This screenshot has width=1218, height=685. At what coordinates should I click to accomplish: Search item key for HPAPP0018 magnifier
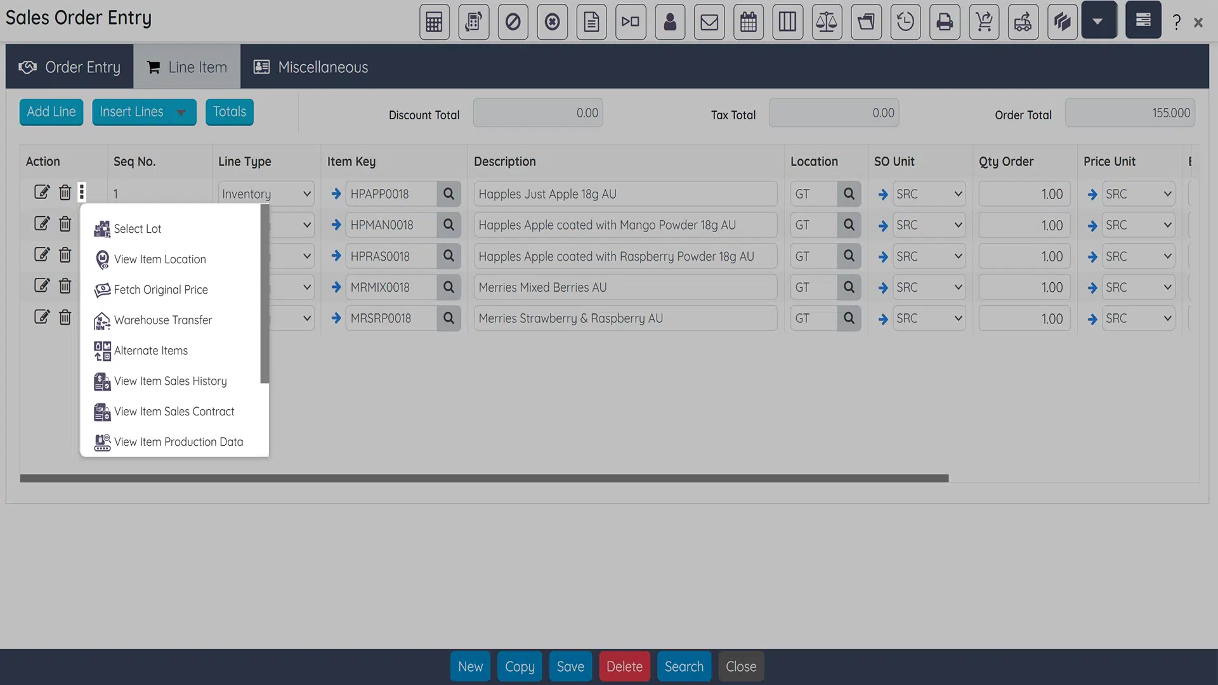[x=449, y=194]
